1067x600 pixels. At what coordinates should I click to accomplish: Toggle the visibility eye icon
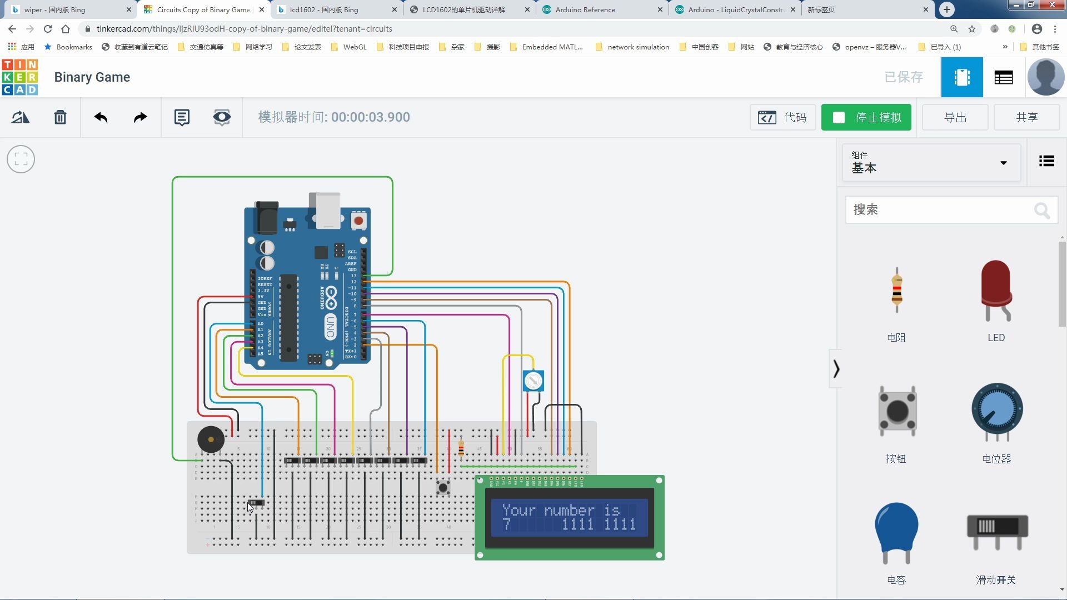point(222,117)
